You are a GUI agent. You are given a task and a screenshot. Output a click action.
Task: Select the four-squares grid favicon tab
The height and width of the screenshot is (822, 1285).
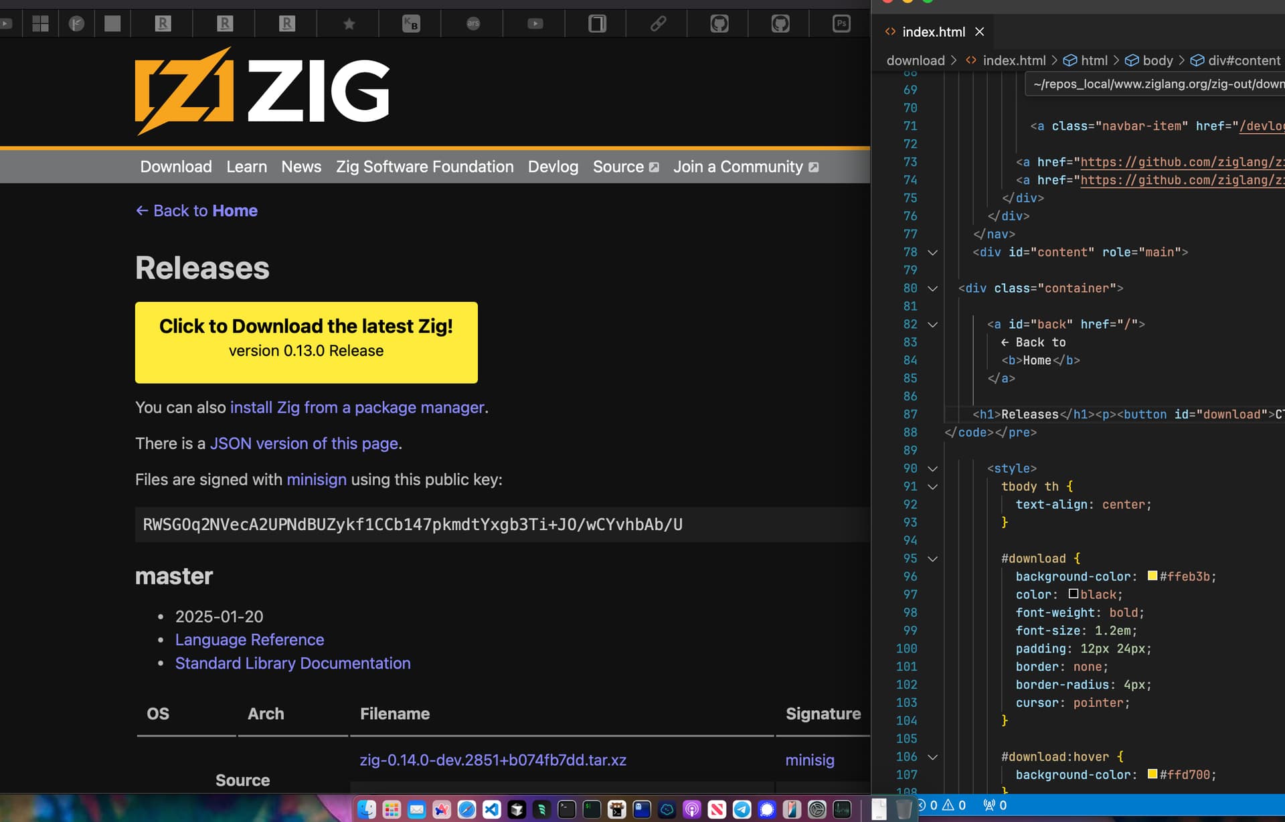tap(41, 24)
